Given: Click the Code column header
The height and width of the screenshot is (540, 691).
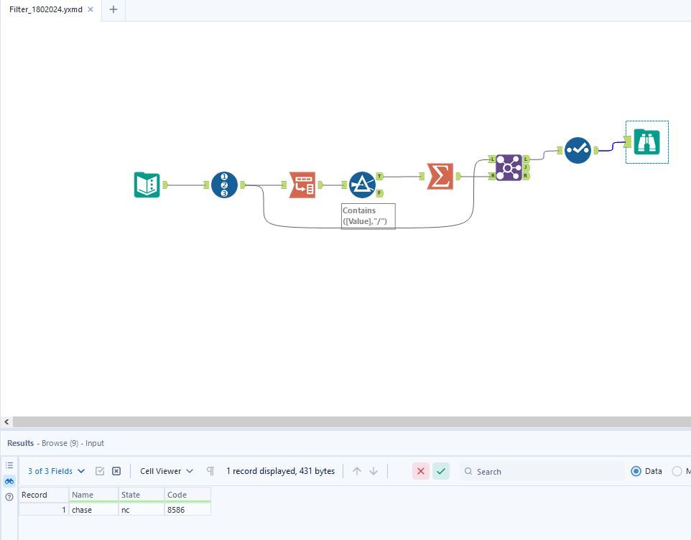Looking at the screenshot, I should tap(187, 495).
